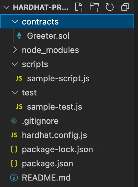
Task: Open the Greeter.sol file
Action: click(48, 36)
